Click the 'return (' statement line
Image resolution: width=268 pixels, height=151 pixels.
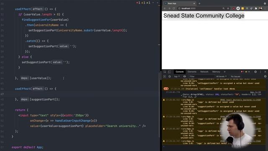22,110
